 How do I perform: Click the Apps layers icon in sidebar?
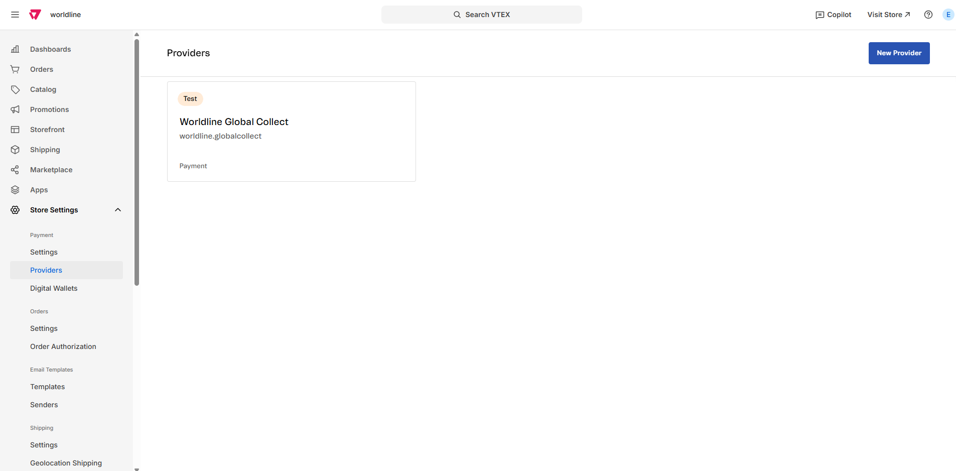click(15, 190)
